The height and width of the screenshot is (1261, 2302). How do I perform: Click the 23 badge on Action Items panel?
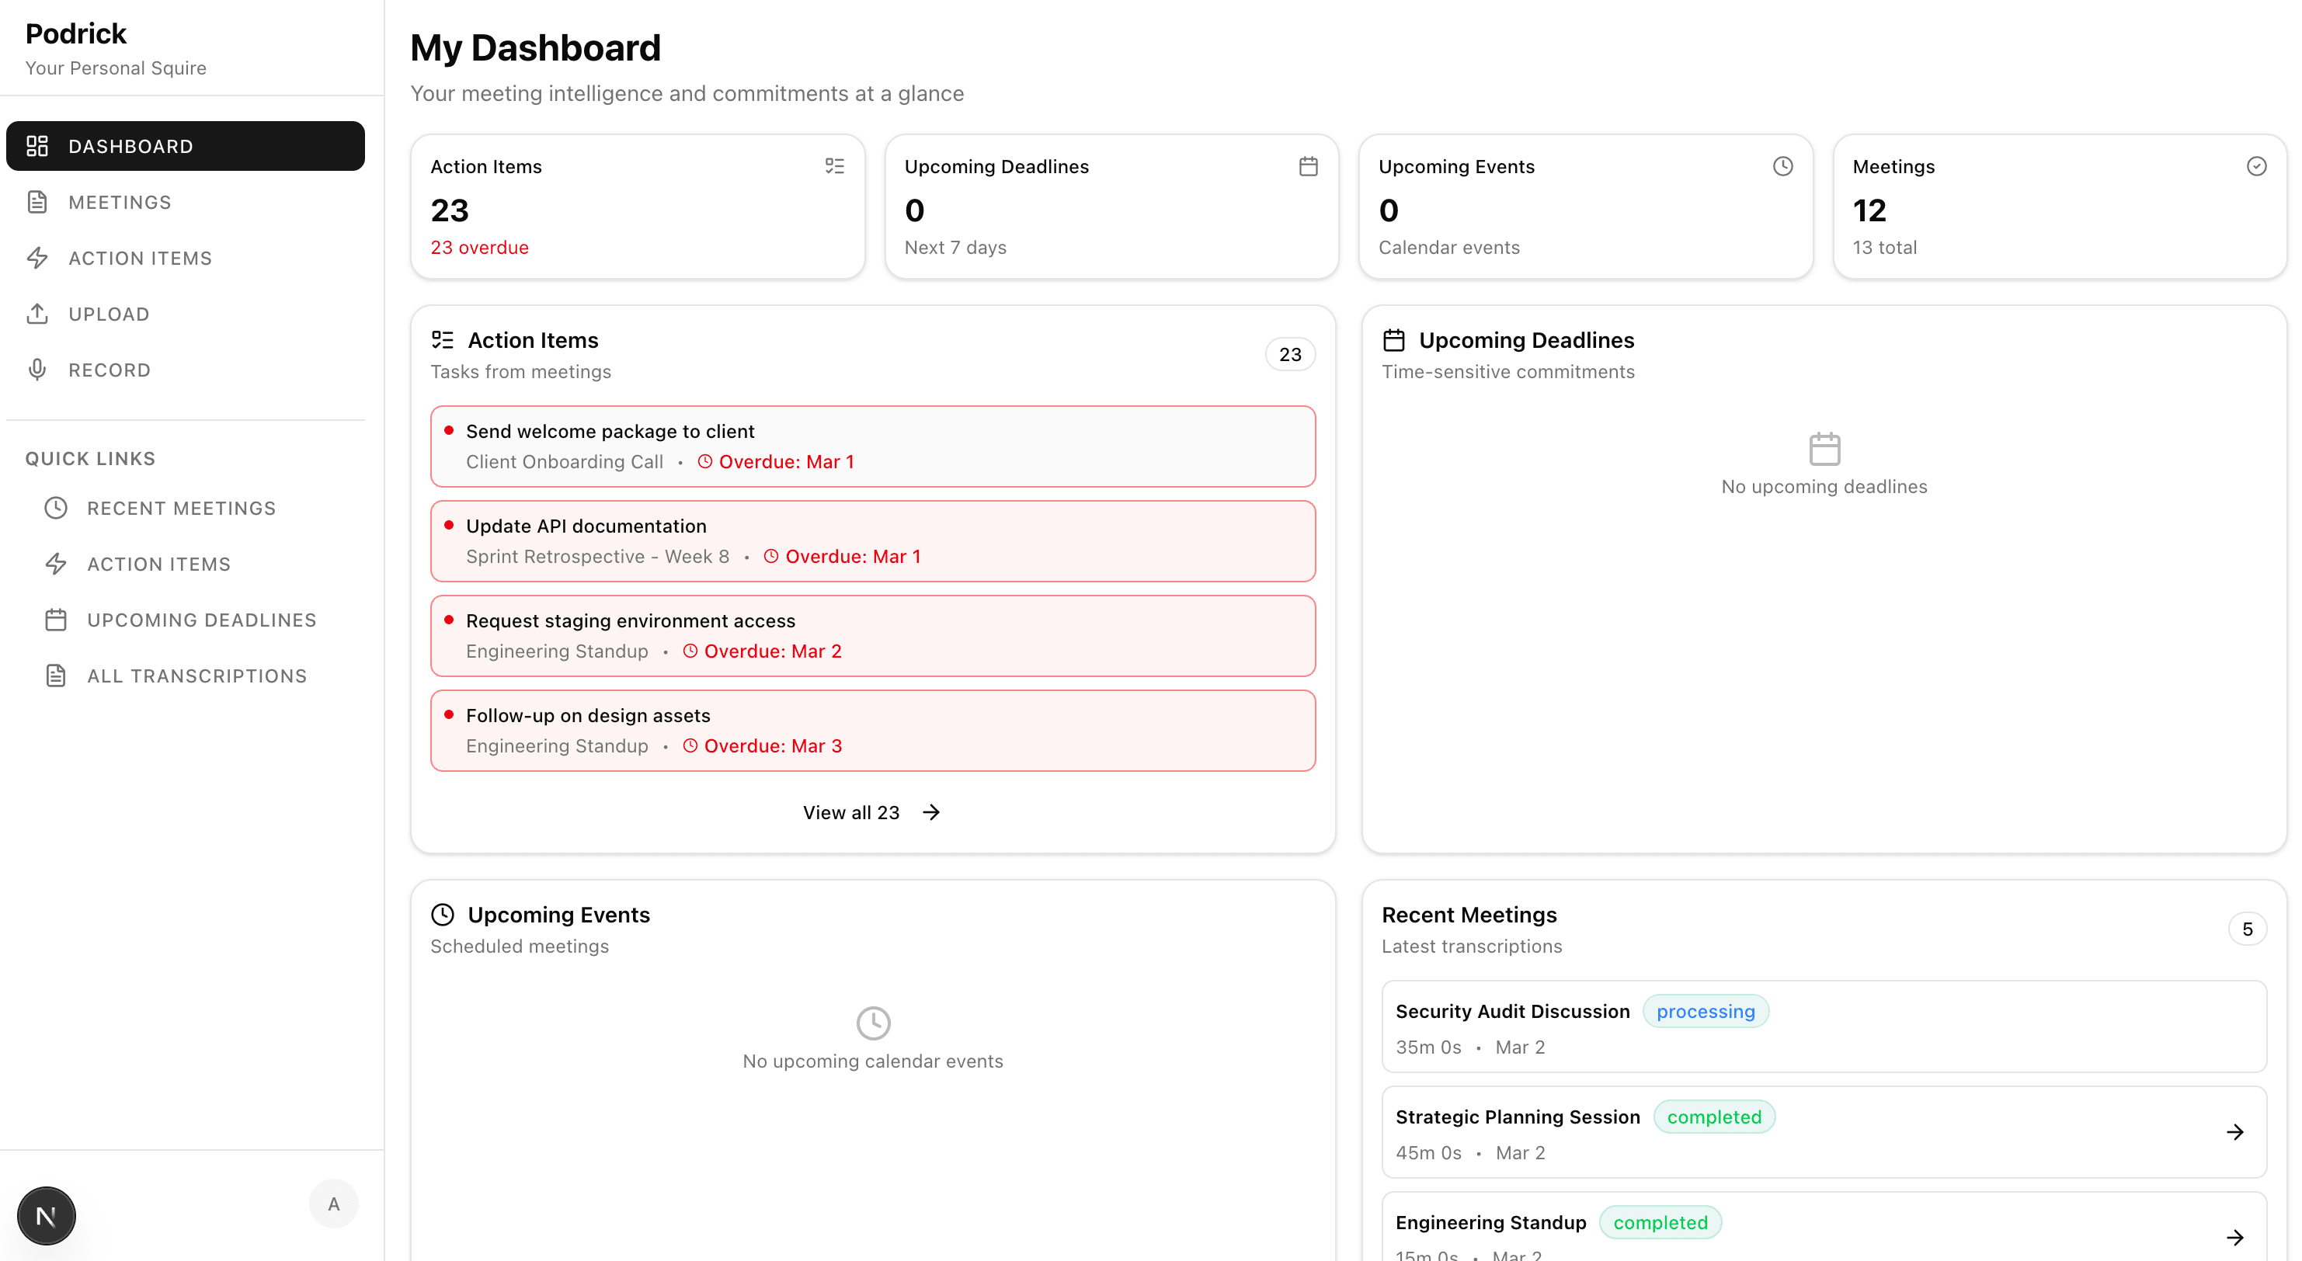pos(1289,354)
